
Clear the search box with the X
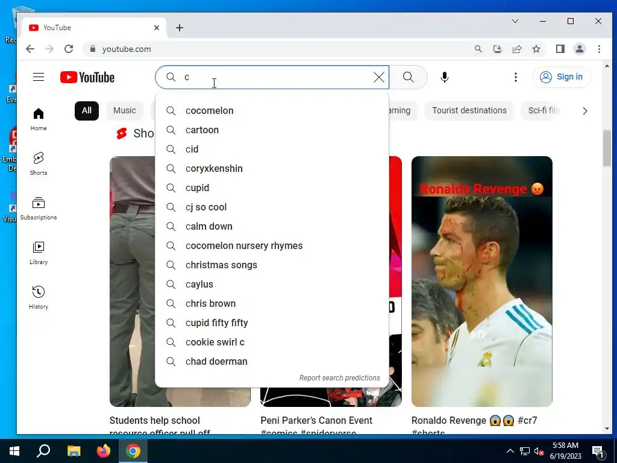point(378,77)
